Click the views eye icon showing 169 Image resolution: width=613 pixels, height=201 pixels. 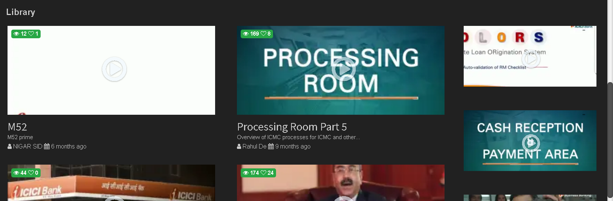246,34
